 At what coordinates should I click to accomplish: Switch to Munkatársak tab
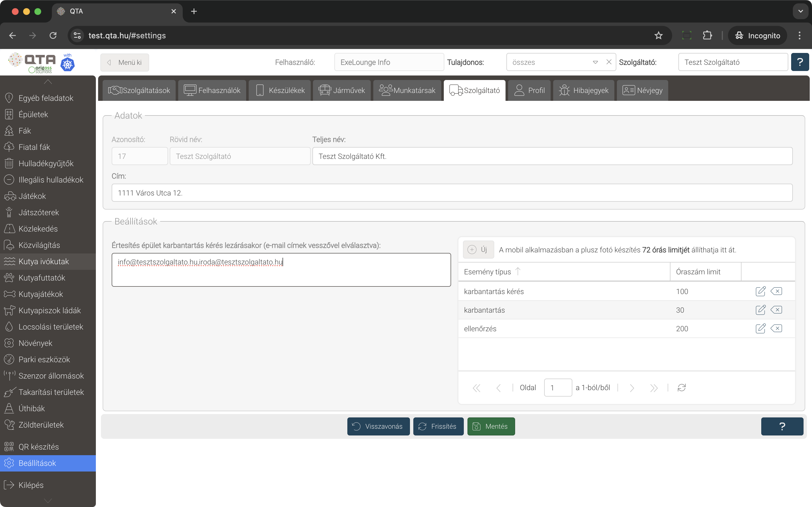click(407, 90)
